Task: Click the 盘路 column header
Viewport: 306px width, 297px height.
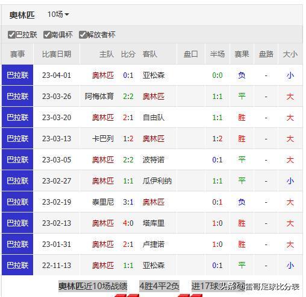Action: (266, 54)
